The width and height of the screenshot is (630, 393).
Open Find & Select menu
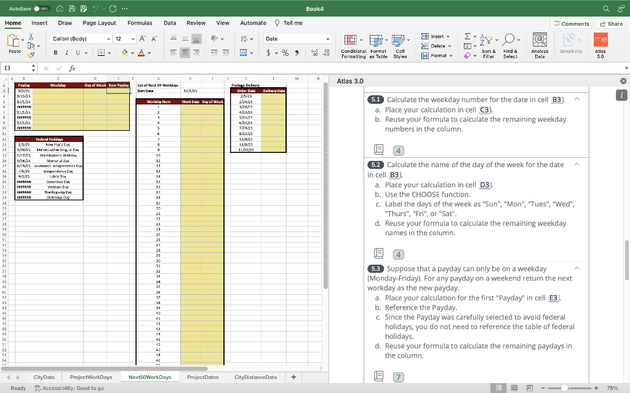pyautogui.click(x=510, y=46)
